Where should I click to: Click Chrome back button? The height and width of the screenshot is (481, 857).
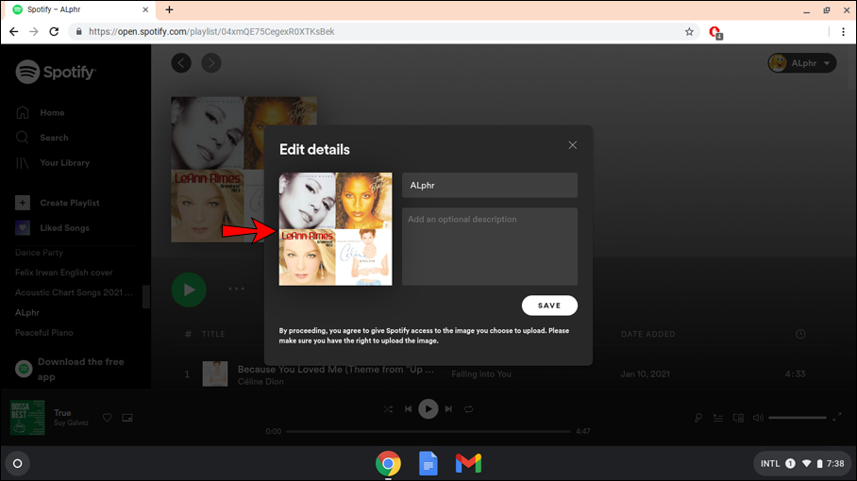point(13,32)
